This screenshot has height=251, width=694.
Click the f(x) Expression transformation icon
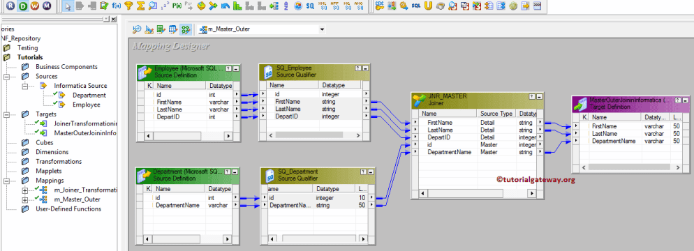(117, 6)
